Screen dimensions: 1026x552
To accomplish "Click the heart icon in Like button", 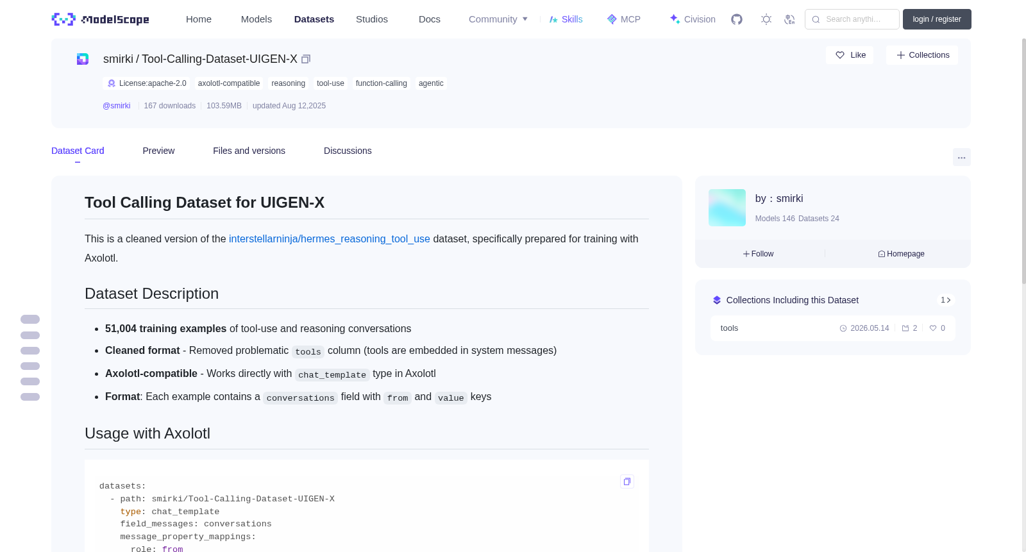I will click(840, 55).
